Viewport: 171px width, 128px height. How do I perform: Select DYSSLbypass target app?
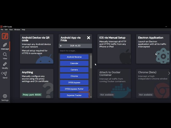(74, 82)
